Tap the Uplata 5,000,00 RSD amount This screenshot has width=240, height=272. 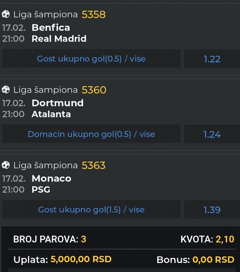pos(81,259)
